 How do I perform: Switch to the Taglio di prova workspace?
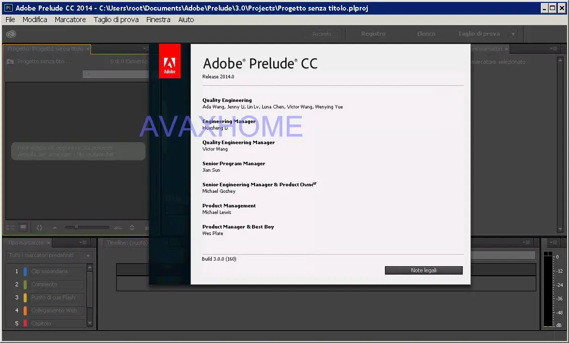pyautogui.click(x=478, y=34)
